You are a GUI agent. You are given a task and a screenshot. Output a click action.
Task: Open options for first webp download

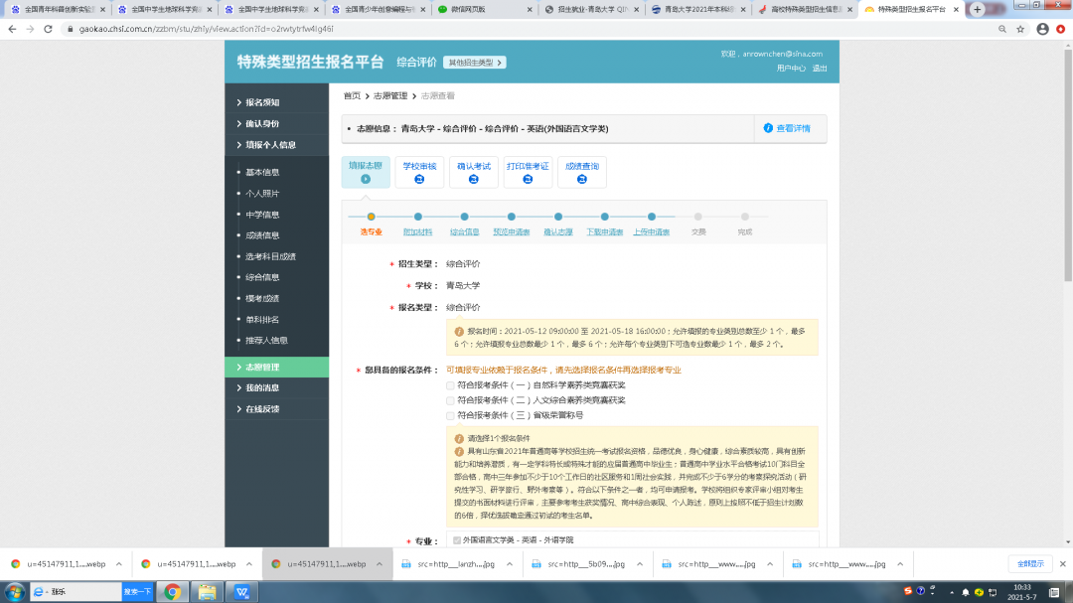tap(119, 563)
